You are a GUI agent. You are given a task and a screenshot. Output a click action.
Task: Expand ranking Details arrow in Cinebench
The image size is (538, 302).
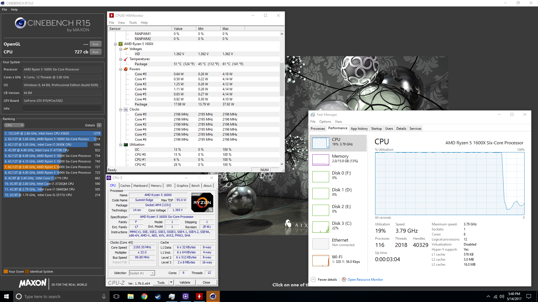(99, 125)
